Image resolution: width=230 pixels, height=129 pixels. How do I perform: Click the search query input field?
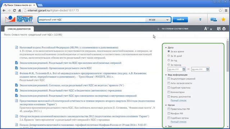[x=92, y=20]
